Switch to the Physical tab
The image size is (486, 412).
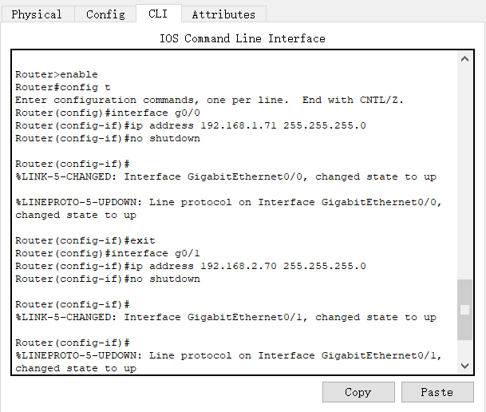[x=37, y=14]
